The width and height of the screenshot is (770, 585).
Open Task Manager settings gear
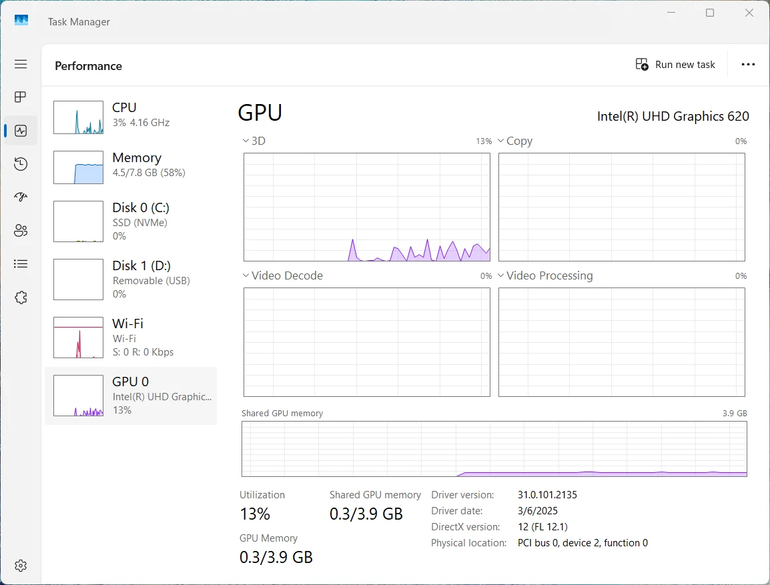pos(21,566)
